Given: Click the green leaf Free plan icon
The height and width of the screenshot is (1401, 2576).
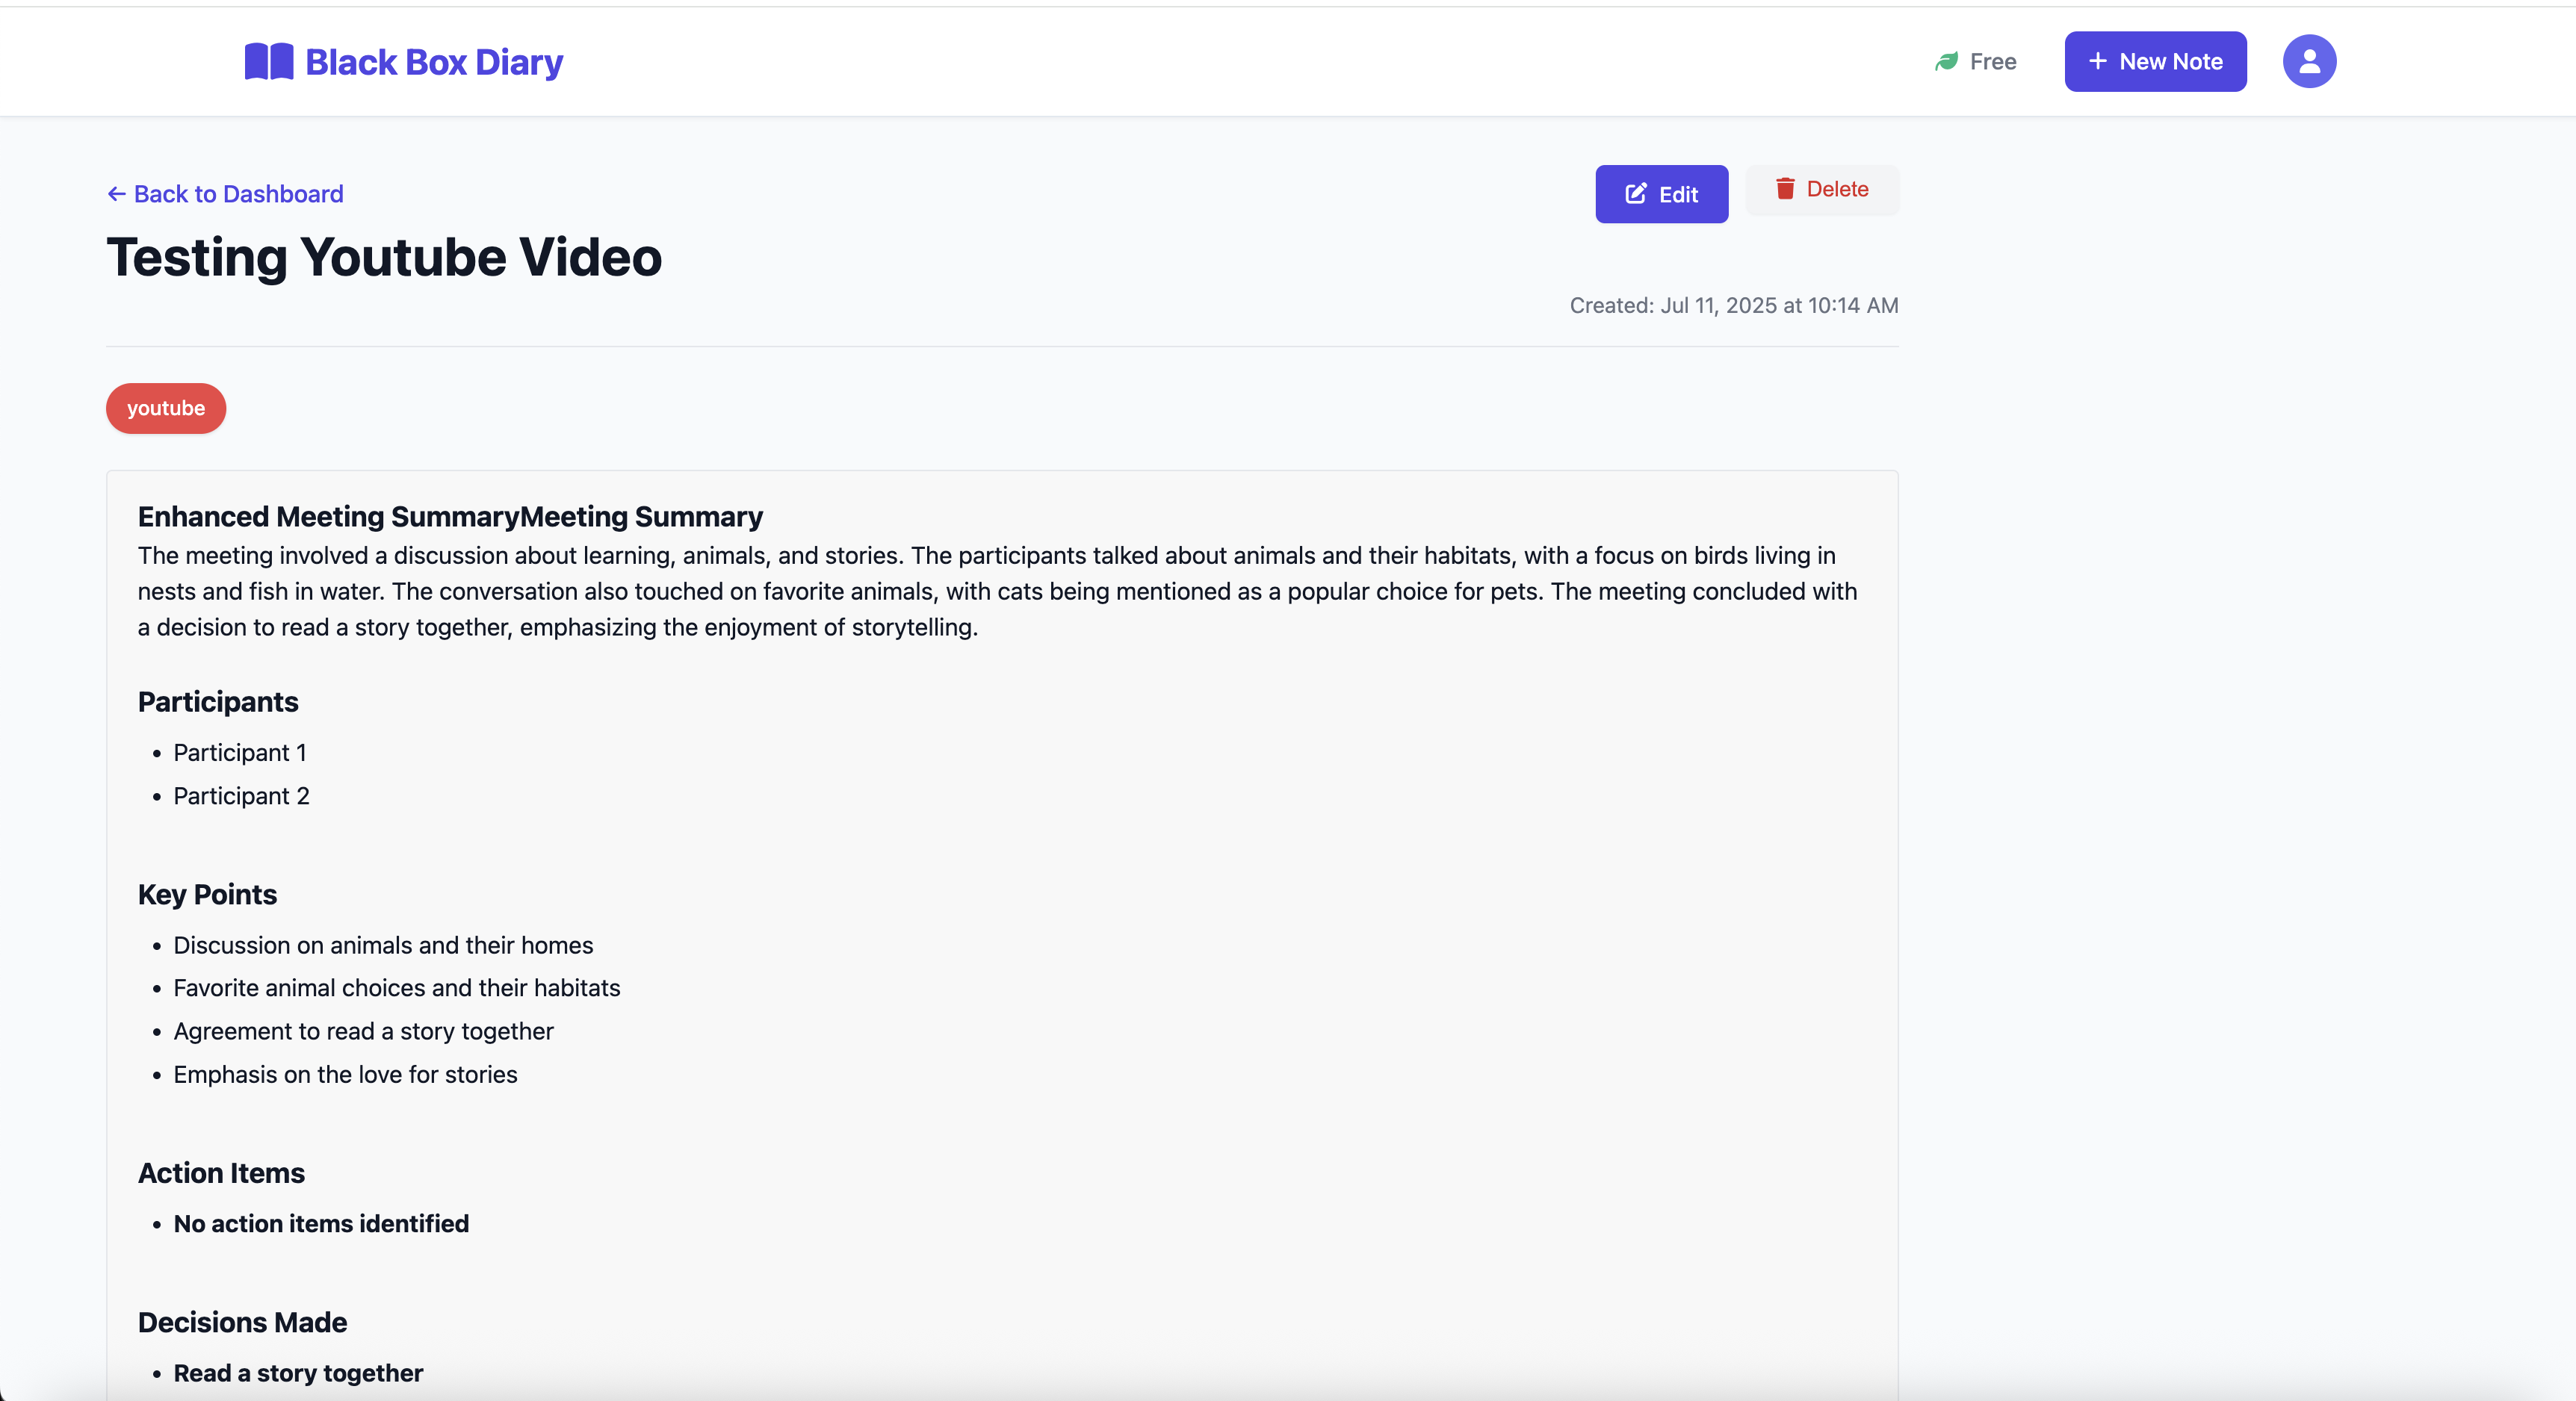Looking at the screenshot, I should (x=1946, y=62).
